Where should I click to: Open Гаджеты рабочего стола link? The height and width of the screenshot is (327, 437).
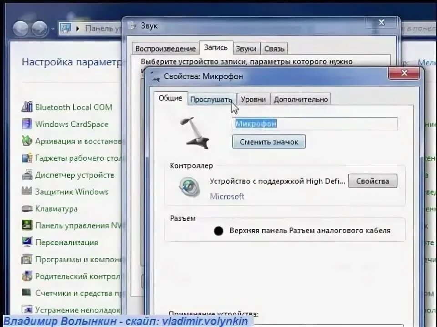tap(79, 158)
